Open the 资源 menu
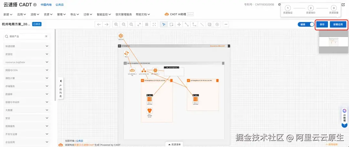 click(x=48, y=15)
